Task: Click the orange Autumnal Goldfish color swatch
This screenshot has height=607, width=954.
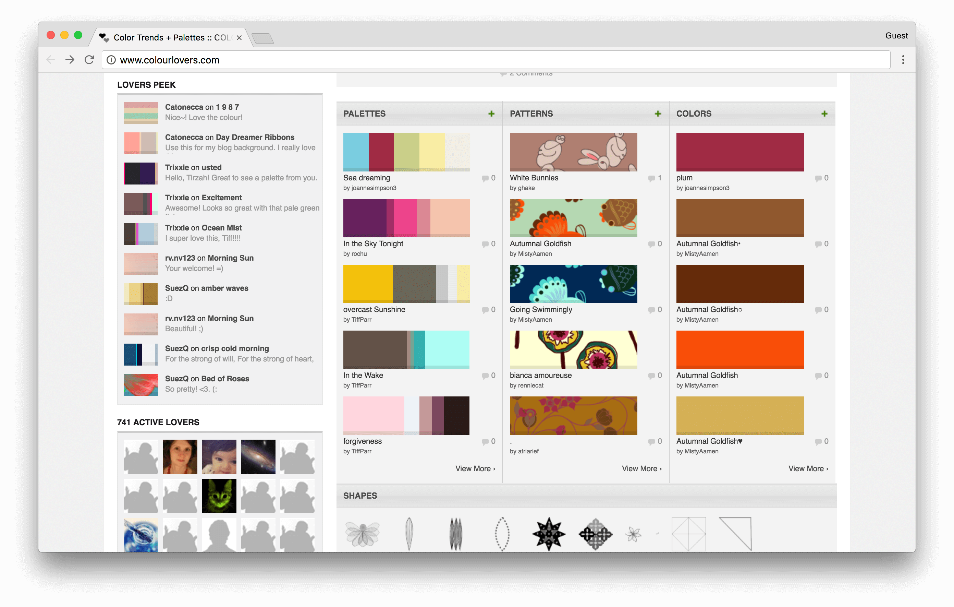Action: click(740, 350)
